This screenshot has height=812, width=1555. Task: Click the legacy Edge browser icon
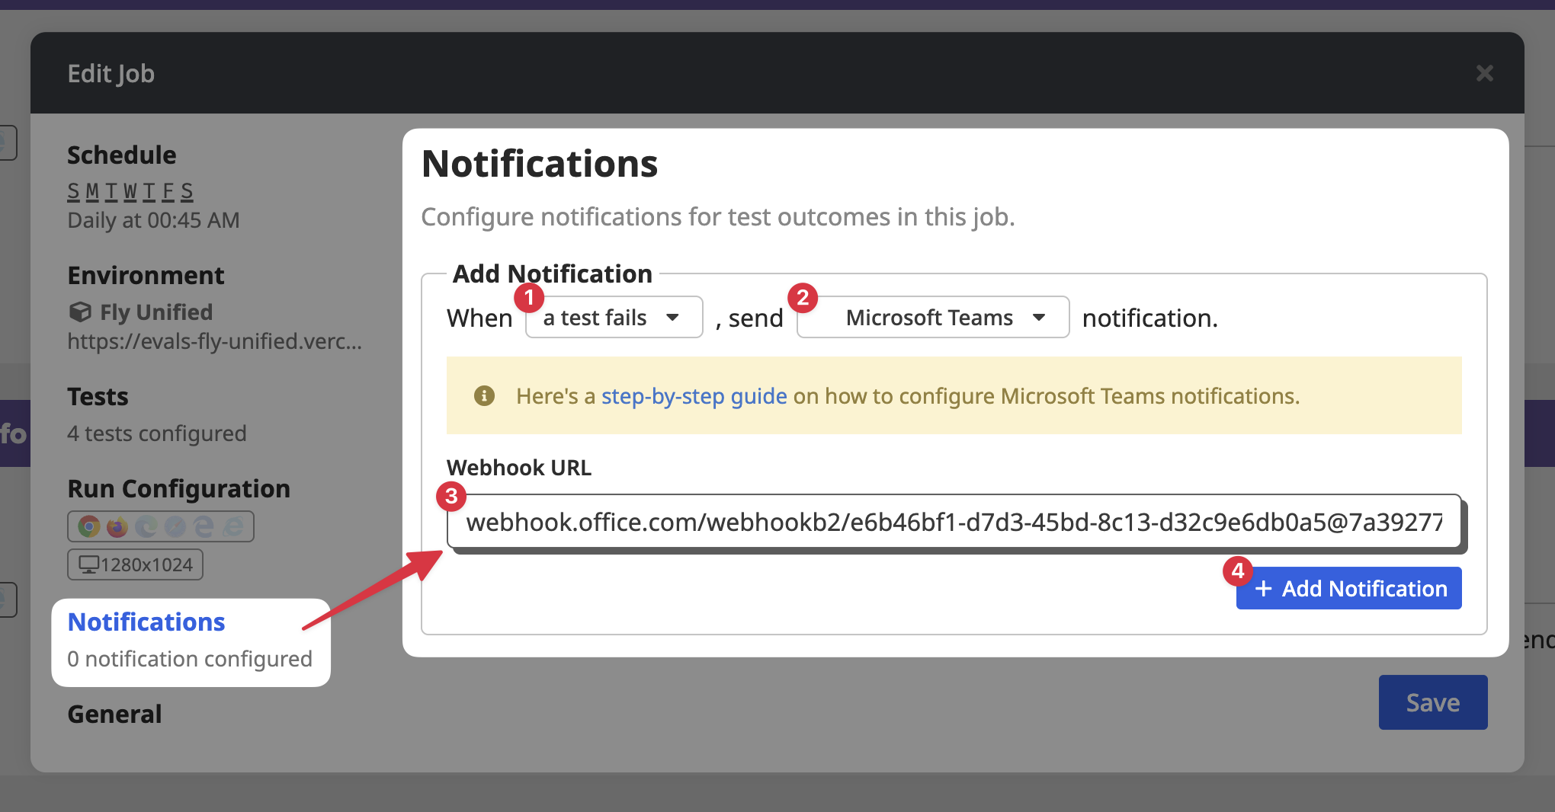(204, 526)
